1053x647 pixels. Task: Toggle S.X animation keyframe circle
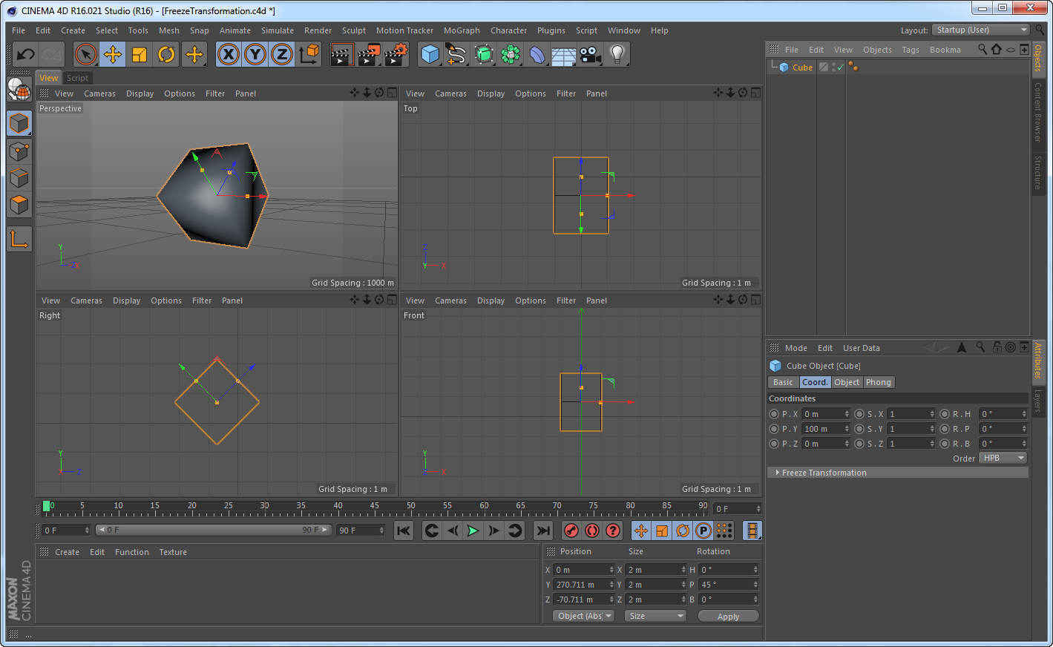click(859, 414)
